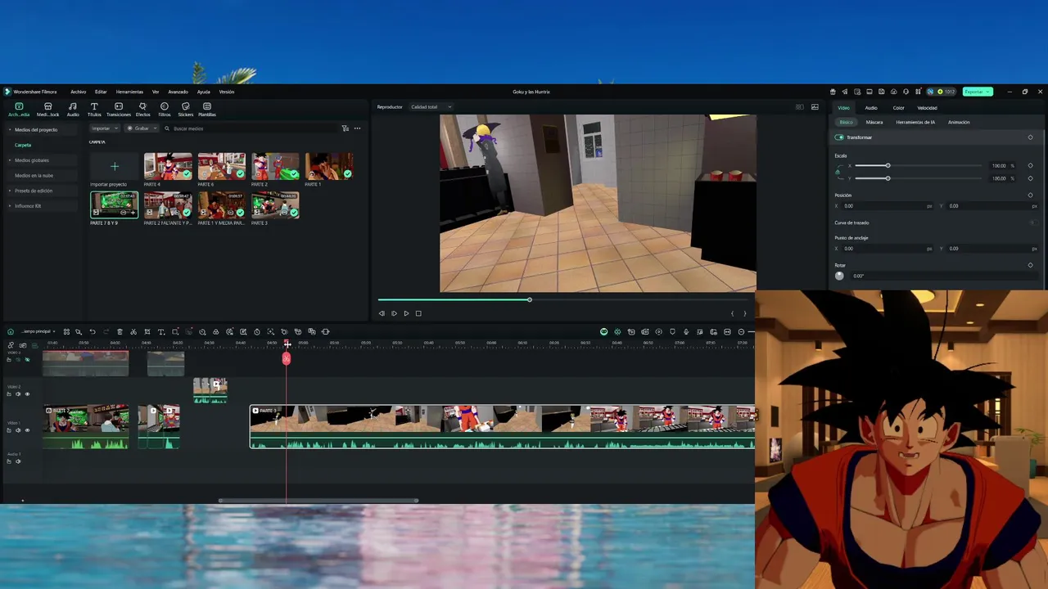This screenshot has width=1048, height=589.
Task: Click the headset support icon in title bar
Action: click(906, 92)
